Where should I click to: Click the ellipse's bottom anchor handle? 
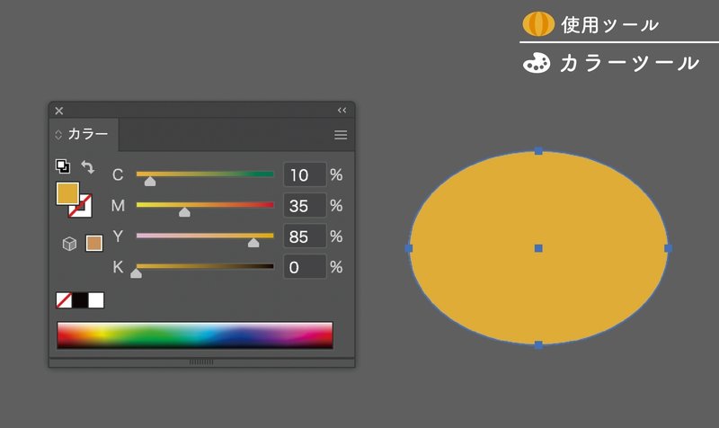[538, 345]
